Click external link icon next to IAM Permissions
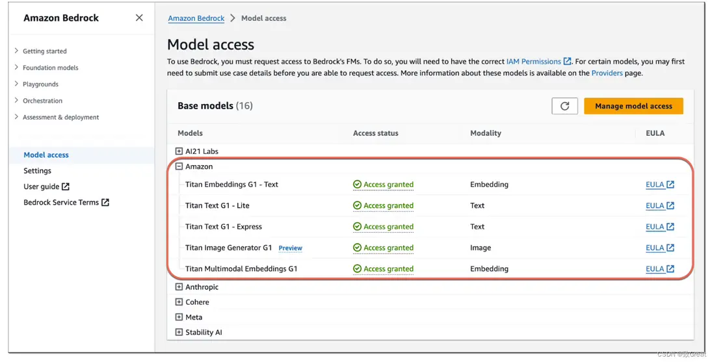Image resolution: width=714 pixels, height=362 pixels. click(567, 61)
